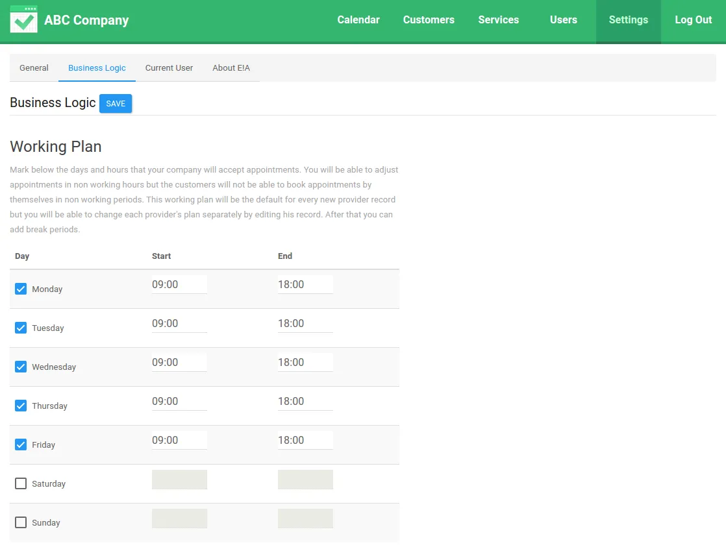The width and height of the screenshot is (726, 560).
Task: Click the Day column header
Action: [22, 256]
